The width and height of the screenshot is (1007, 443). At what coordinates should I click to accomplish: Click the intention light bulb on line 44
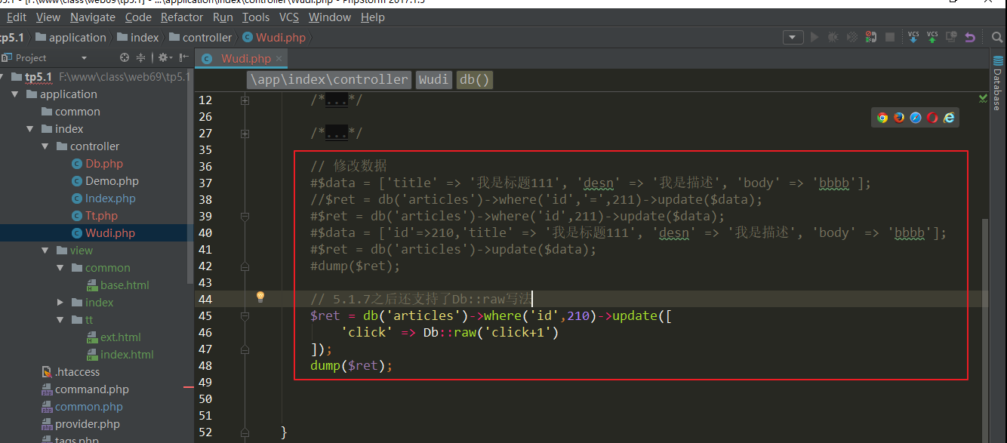260,297
